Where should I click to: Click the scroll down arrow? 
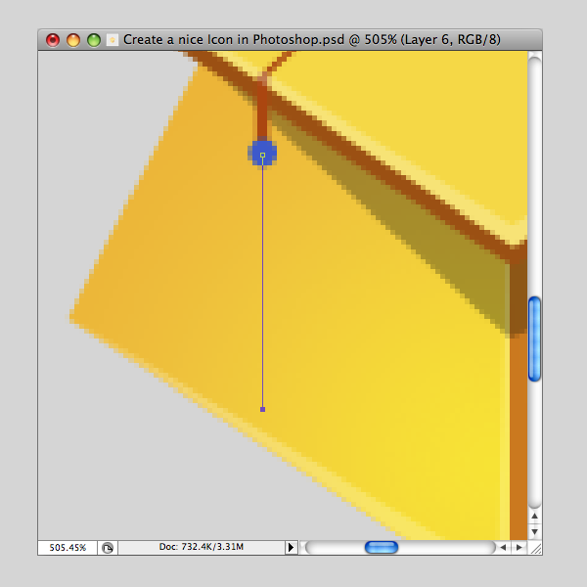pos(534,531)
